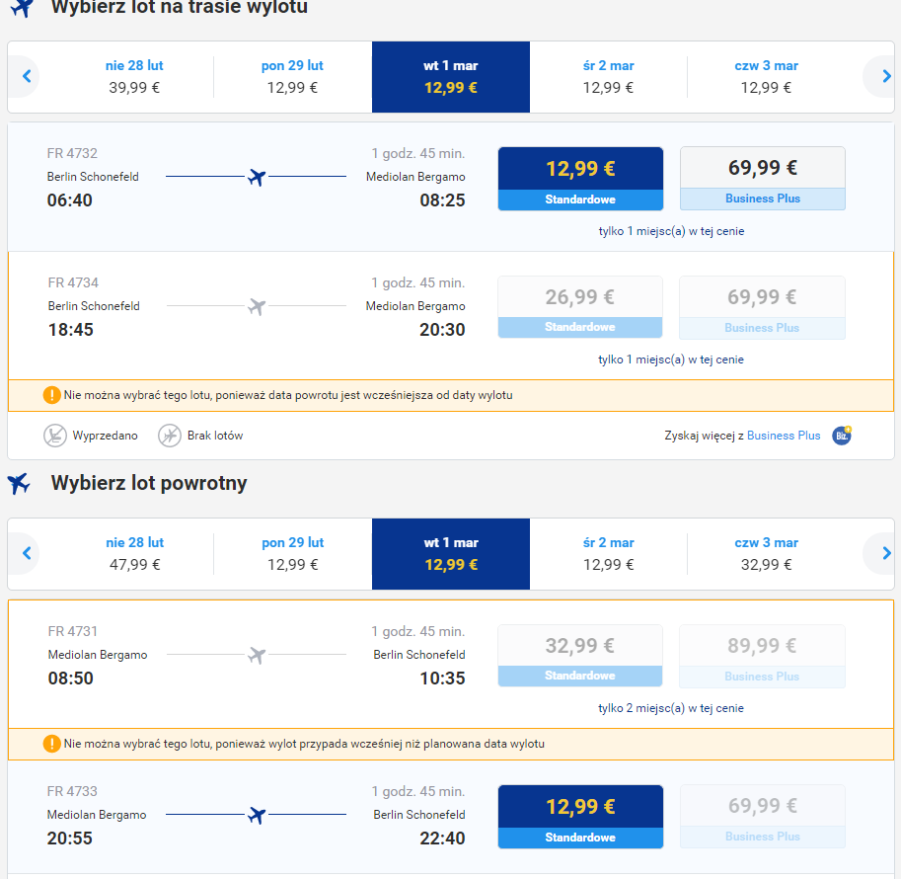
Task: Click next-dates arrow in return date carousel
Action: (x=885, y=553)
